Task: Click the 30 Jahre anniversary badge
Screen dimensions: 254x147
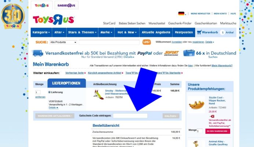Action: click(x=13, y=17)
